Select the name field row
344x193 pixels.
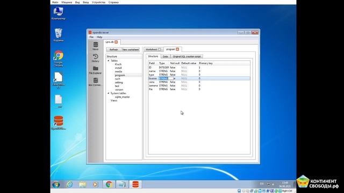pyautogui.click(x=199, y=71)
